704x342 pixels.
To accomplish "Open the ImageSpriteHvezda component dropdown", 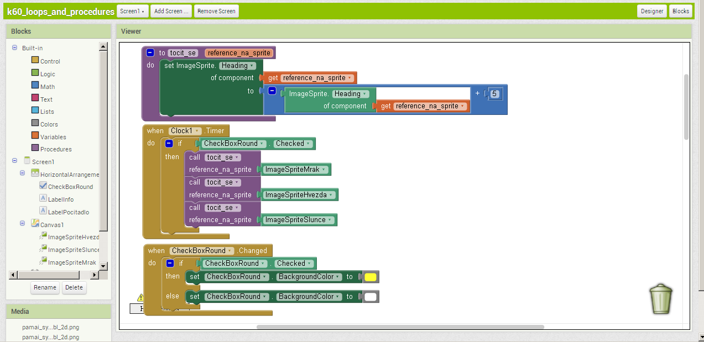I will point(299,195).
